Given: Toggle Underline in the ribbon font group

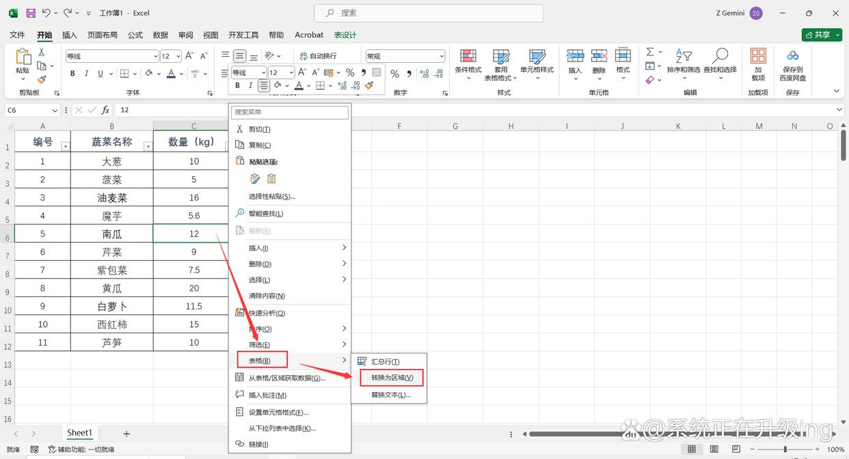Looking at the screenshot, I should tap(100, 74).
